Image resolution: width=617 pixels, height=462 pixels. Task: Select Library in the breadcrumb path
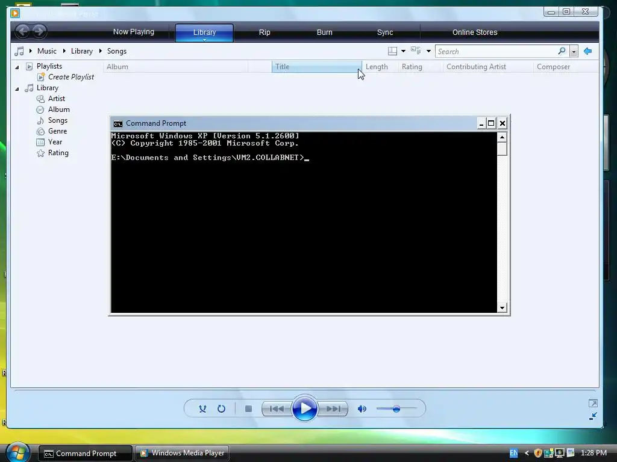[x=82, y=51]
